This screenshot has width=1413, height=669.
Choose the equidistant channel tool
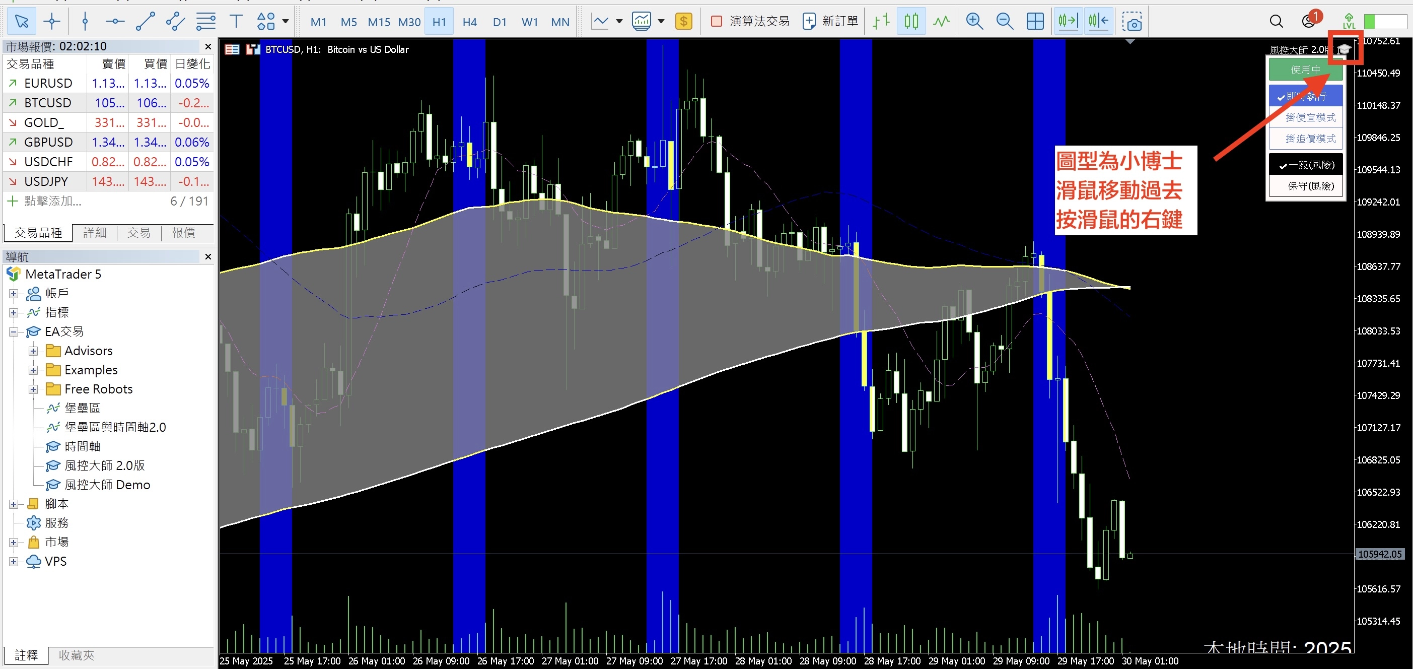coord(176,21)
